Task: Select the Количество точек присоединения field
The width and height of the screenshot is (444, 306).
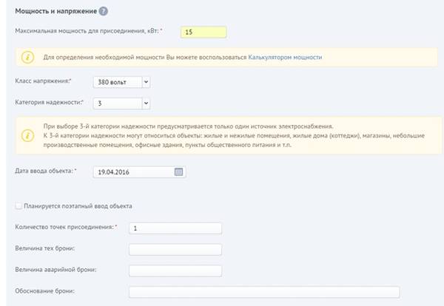Action: click(175, 228)
